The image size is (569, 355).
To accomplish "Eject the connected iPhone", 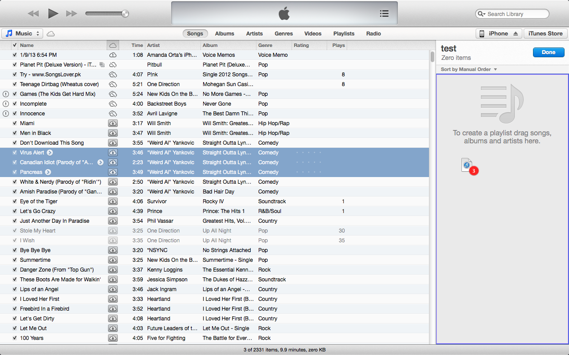I will coord(514,33).
